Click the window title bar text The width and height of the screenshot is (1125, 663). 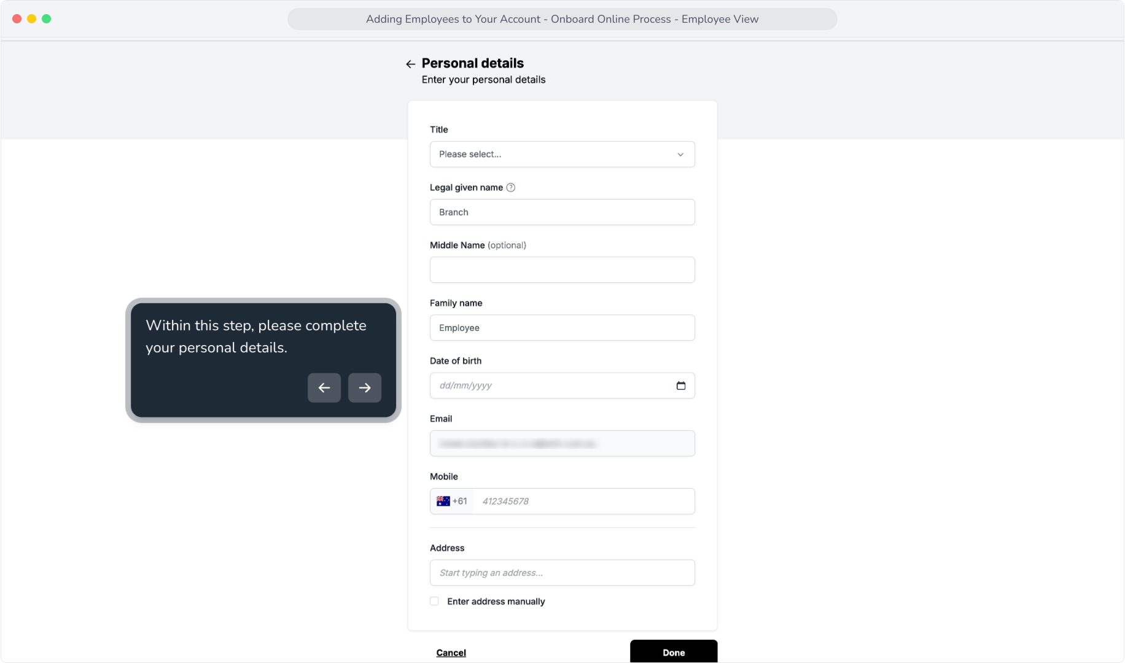pyautogui.click(x=562, y=19)
